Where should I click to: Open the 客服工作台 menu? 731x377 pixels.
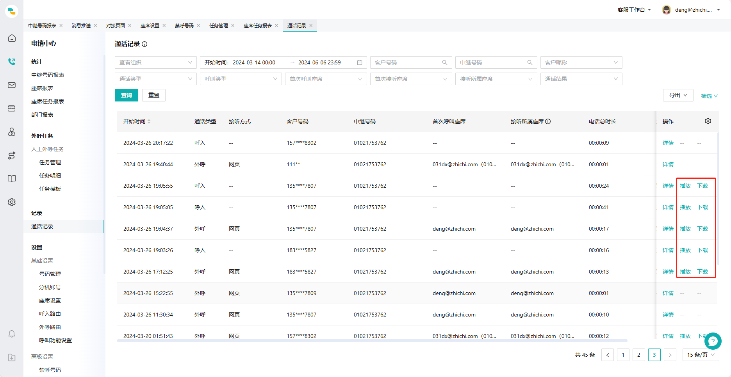point(634,10)
